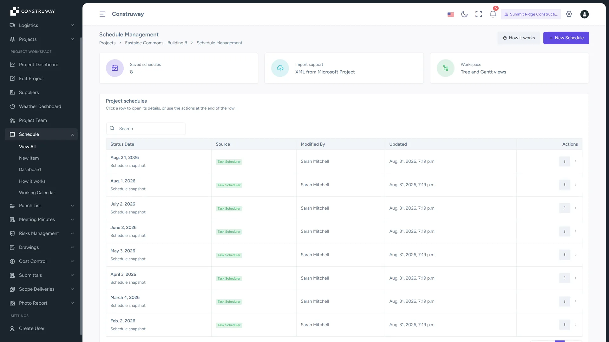
Task: Select View All under Schedule
Action: [27, 147]
